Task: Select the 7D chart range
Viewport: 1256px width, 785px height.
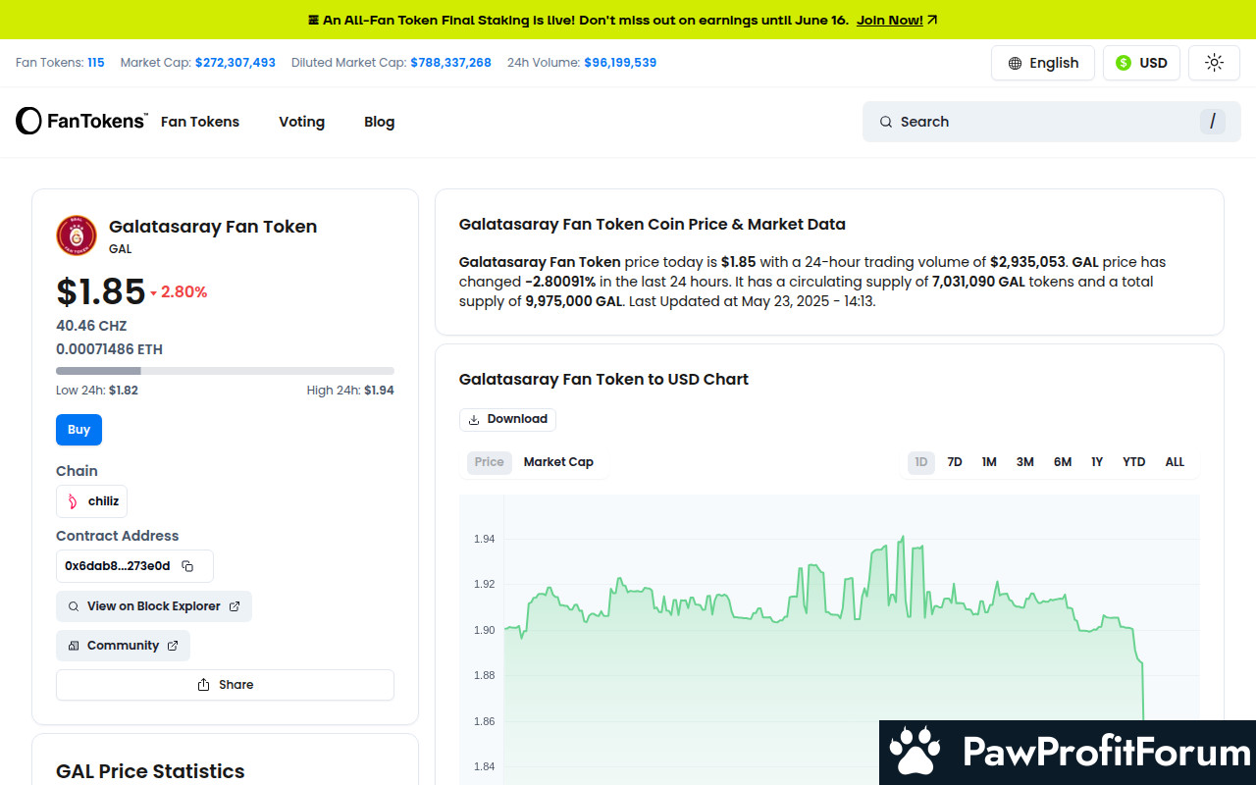Action: (954, 462)
